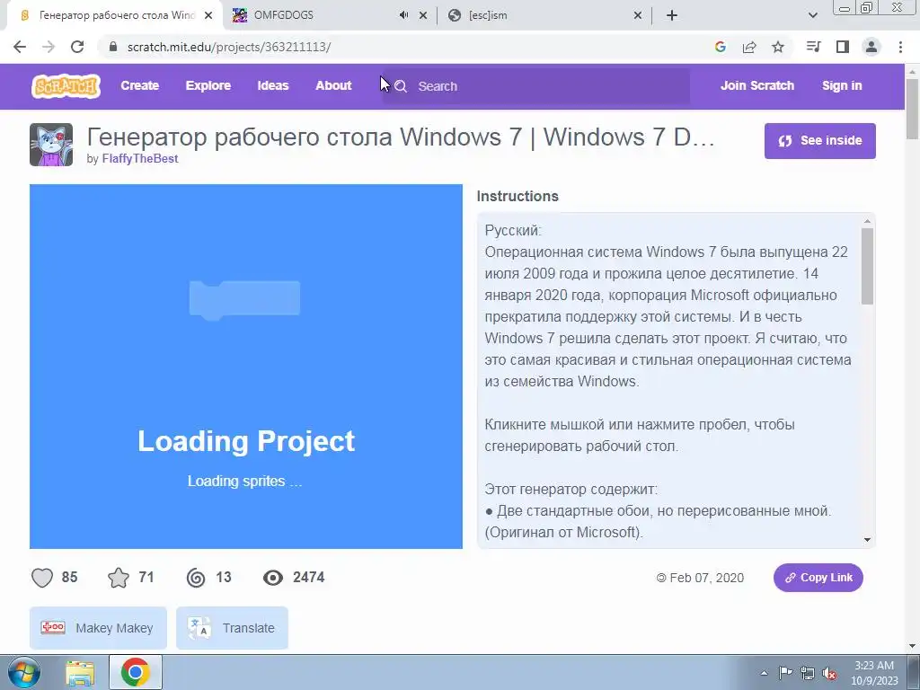Screen dimensions: 920x690
Task: Close the Генератор рабочего стола tab
Action: [x=208, y=15]
